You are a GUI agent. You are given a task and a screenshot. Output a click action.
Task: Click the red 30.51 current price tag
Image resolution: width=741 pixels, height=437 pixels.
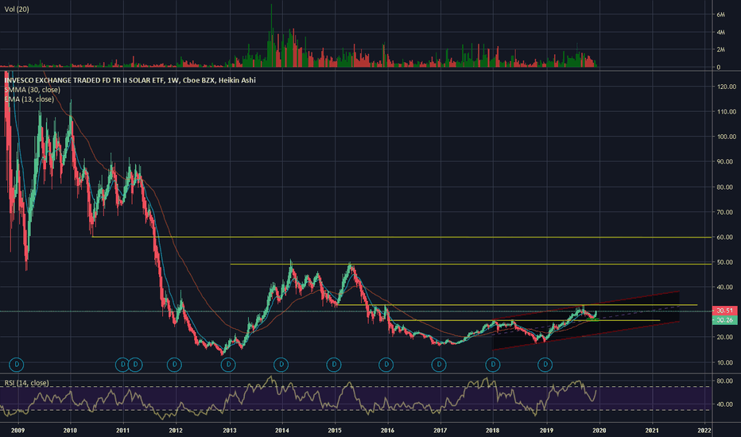724,311
